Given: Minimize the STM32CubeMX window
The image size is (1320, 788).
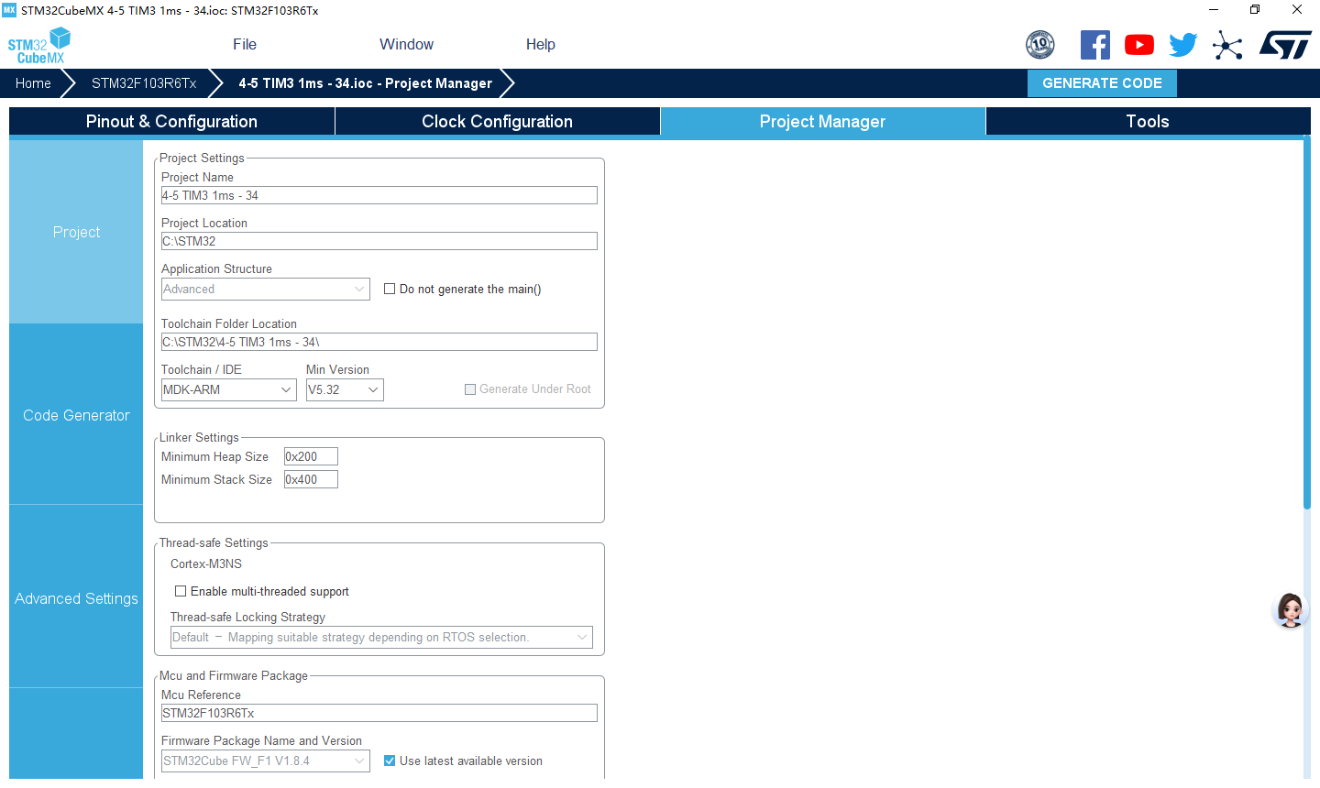Looking at the screenshot, I should point(1213,10).
